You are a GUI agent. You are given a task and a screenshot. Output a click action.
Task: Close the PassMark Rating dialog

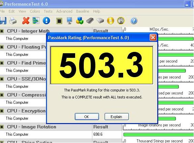pos(153,38)
